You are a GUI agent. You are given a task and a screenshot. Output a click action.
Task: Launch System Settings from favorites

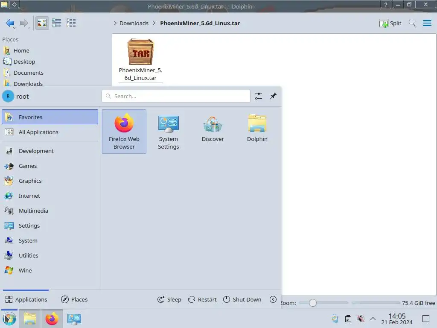[x=168, y=132]
